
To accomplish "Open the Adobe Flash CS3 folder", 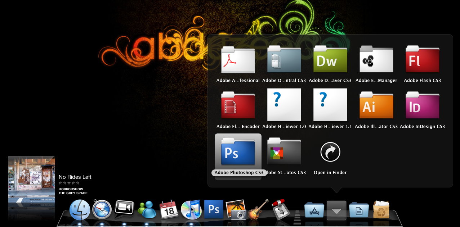I will 423,60.
